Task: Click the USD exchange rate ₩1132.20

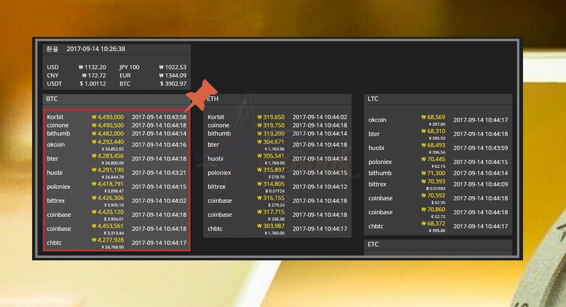Action: (x=93, y=67)
